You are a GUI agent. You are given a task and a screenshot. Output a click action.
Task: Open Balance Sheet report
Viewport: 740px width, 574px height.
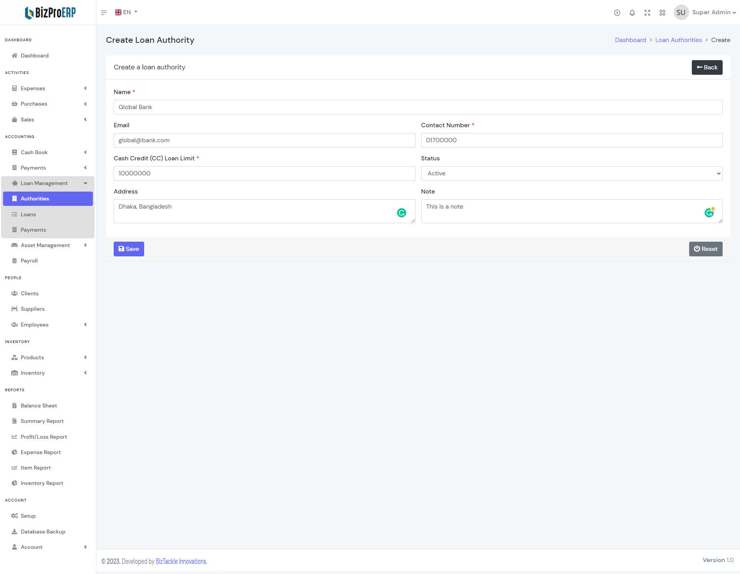point(39,406)
